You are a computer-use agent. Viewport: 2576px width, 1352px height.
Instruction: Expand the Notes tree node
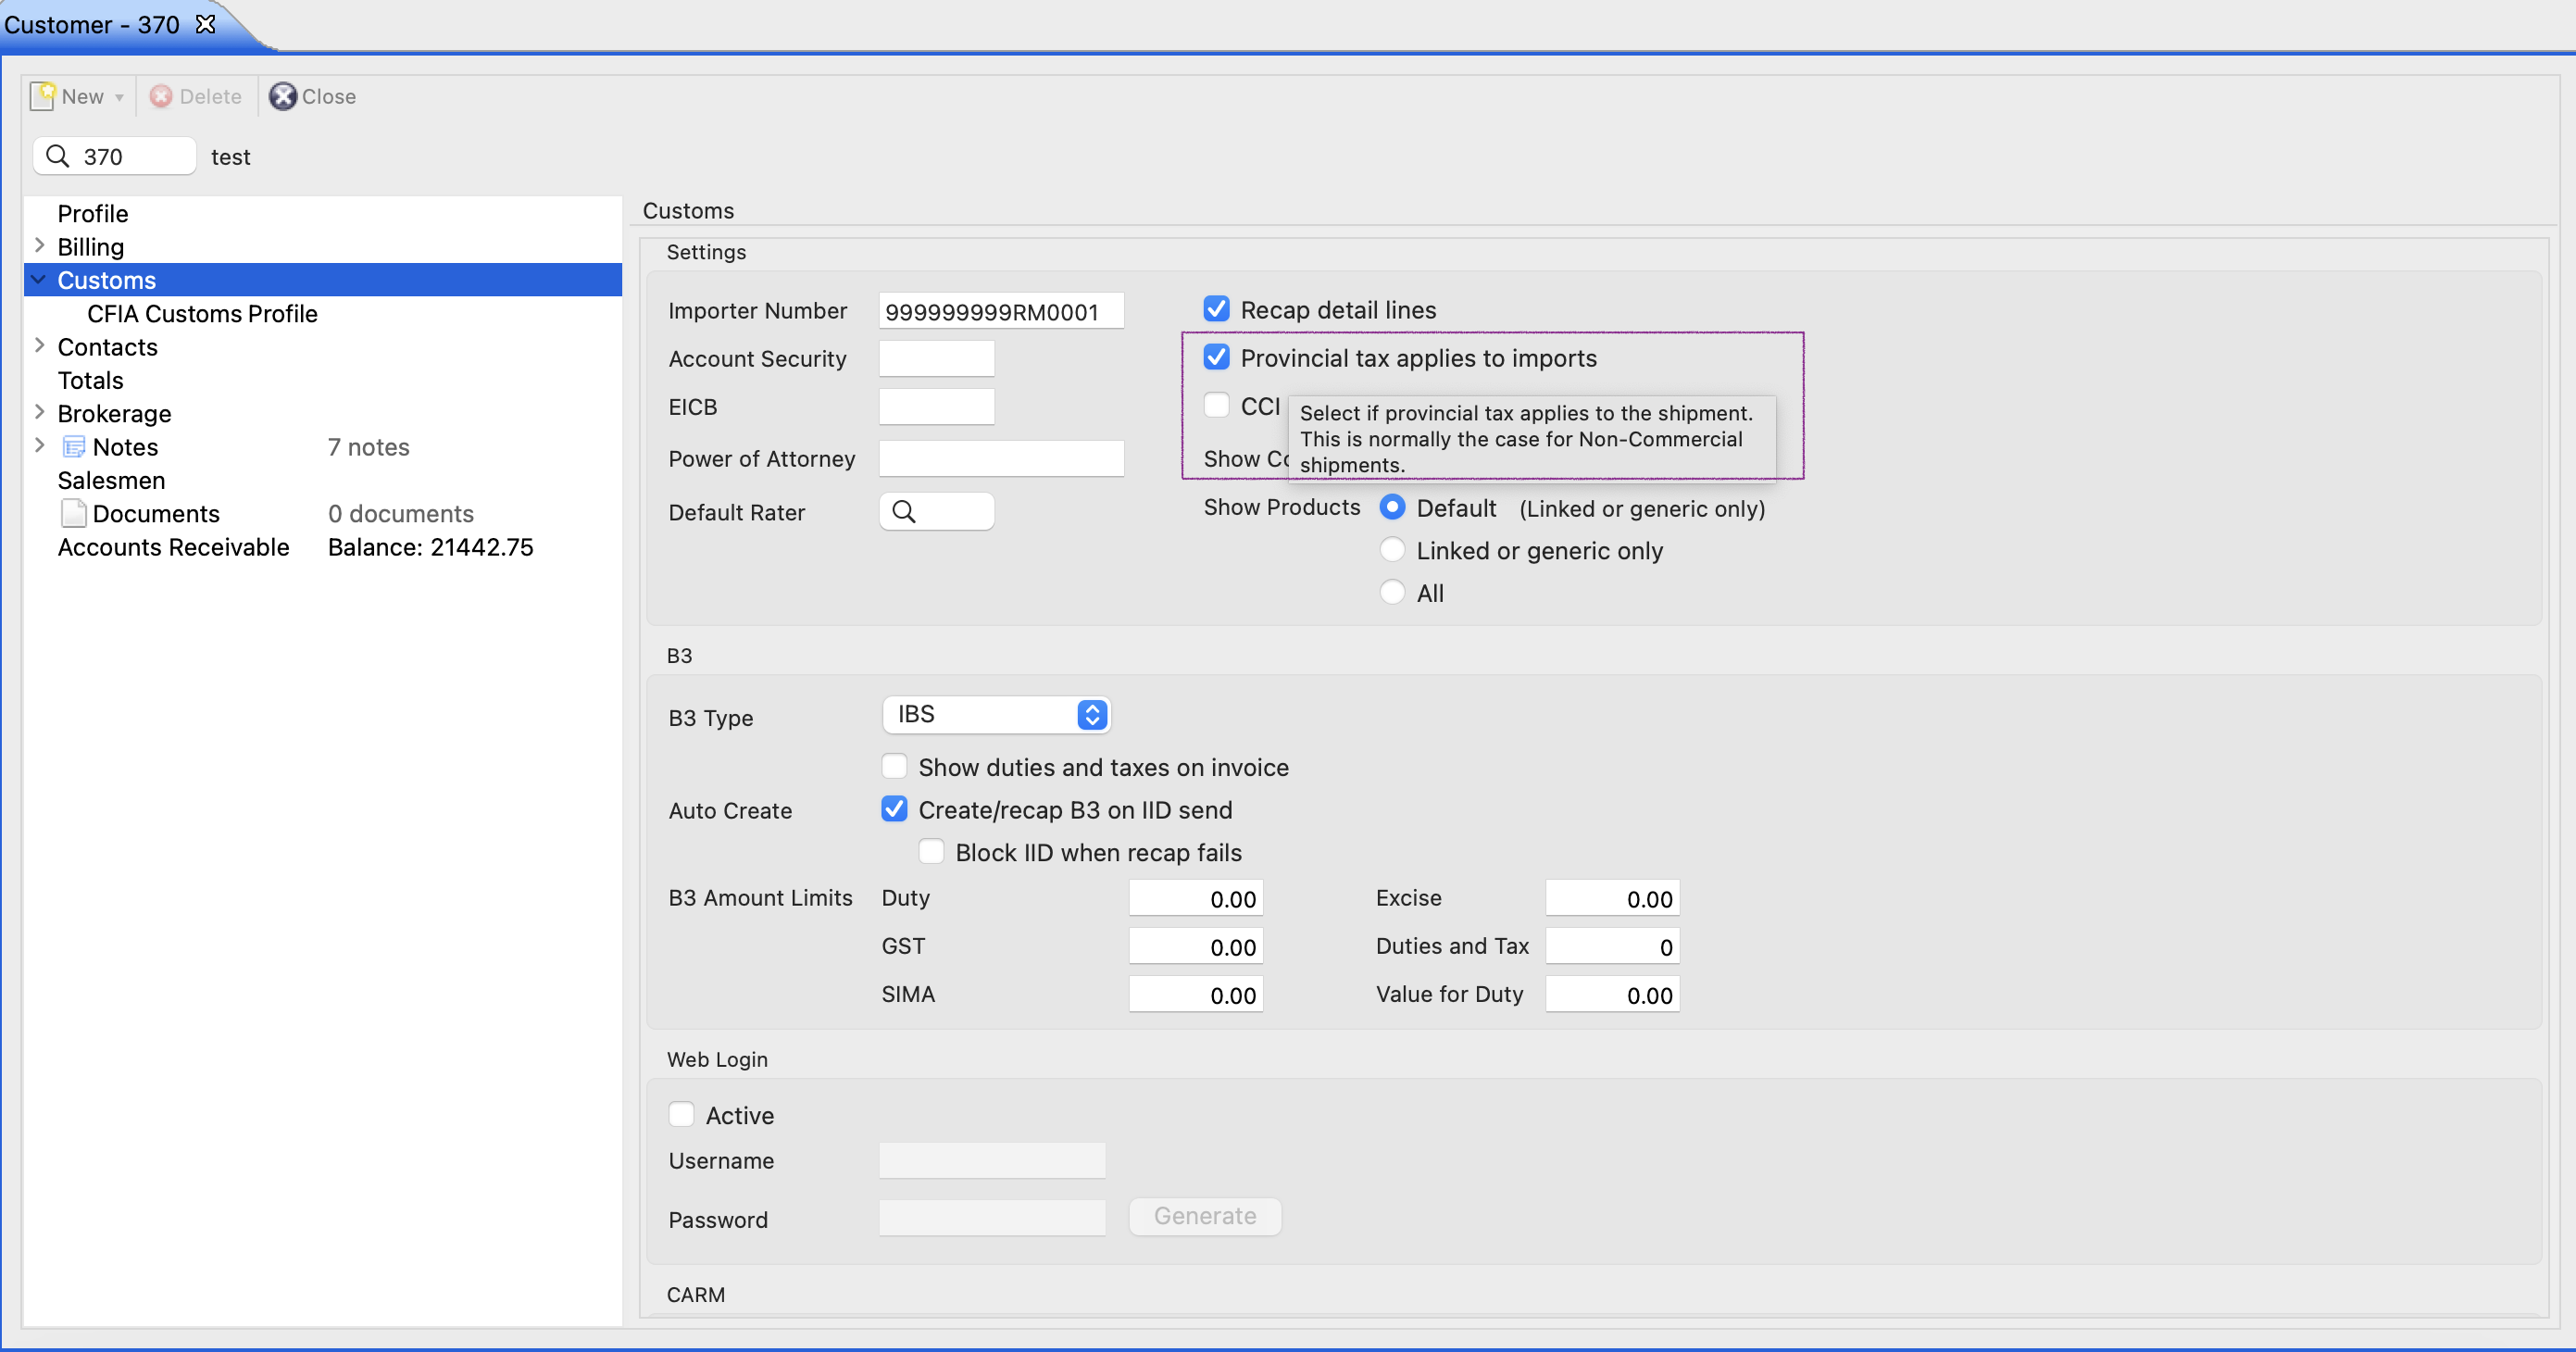click(x=39, y=446)
